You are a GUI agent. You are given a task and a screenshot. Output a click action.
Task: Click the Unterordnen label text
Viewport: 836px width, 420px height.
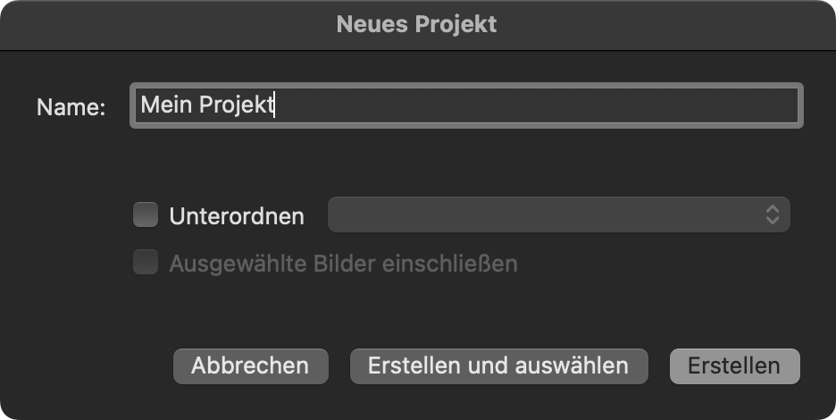click(x=237, y=216)
